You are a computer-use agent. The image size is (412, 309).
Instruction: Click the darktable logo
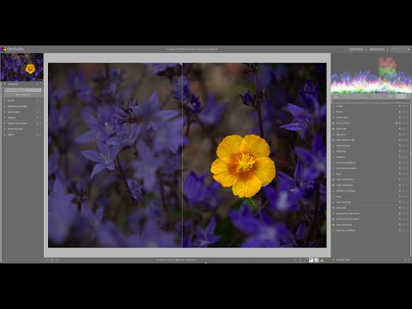pyautogui.click(x=13, y=49)
